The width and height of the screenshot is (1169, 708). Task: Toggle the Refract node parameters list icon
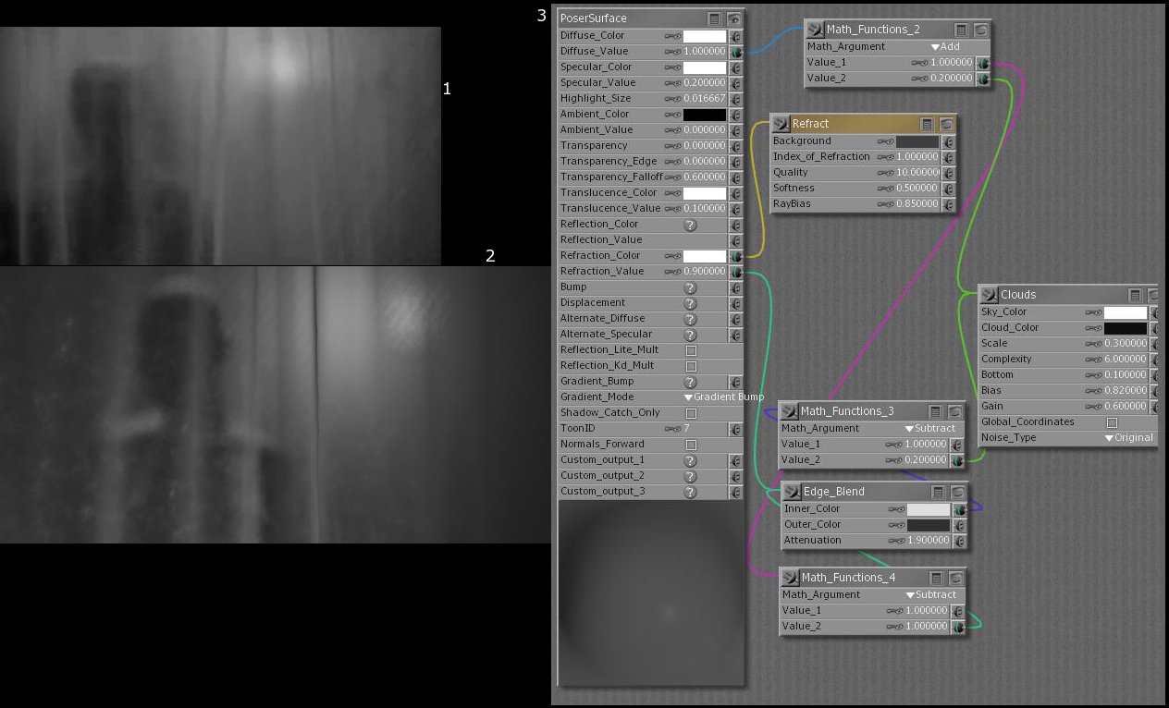coord(928,124)
